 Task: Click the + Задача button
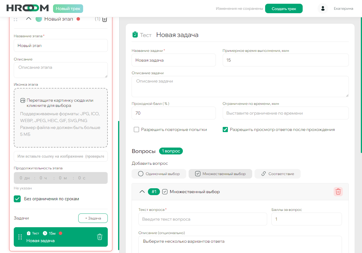coord(93,218)
